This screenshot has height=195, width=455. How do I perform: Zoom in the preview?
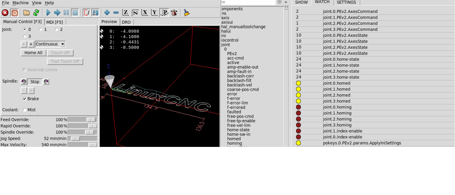(x=107, y=13)
